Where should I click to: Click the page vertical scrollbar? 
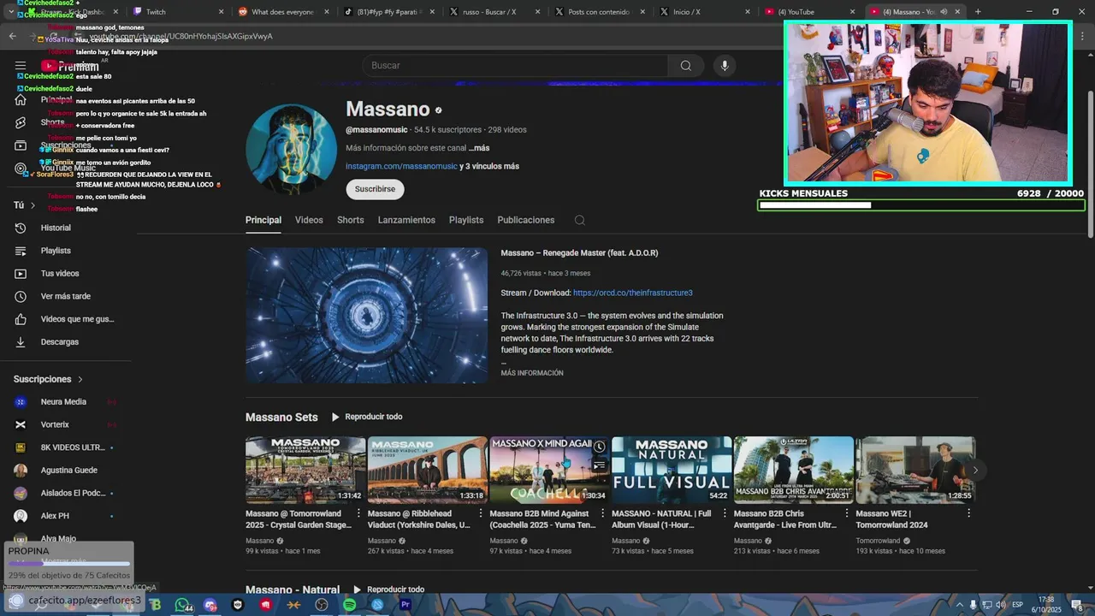point(1089,163)
